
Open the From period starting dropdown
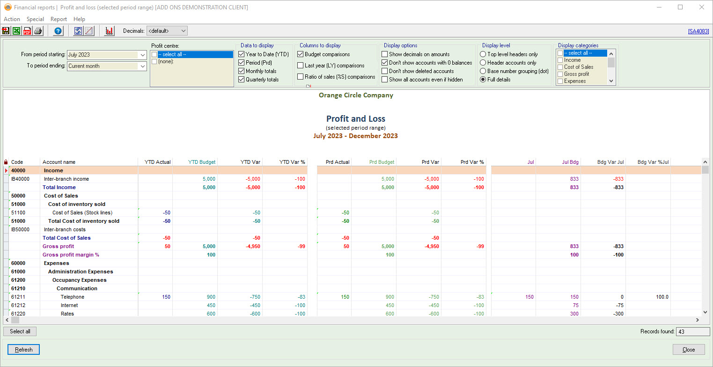click(x=143, y=55)
